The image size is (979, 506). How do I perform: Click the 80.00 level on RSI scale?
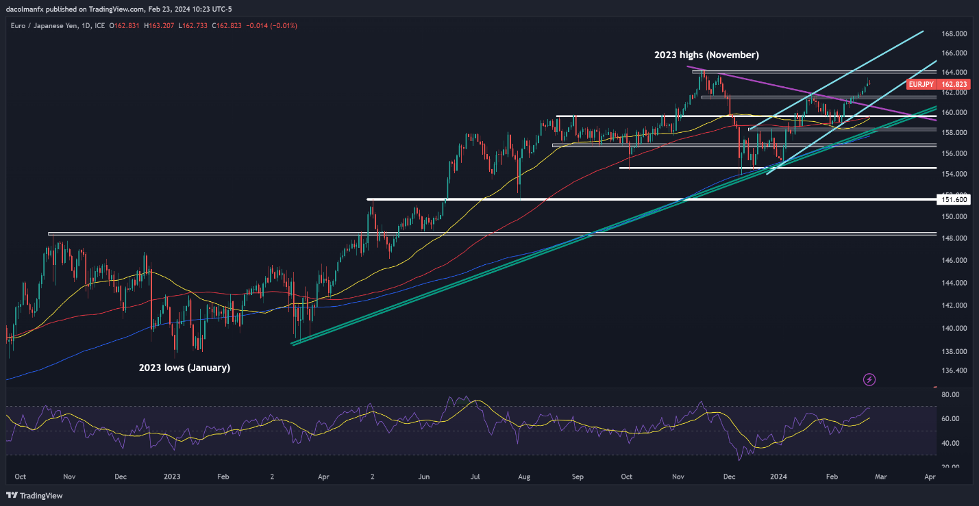(x=950, y=395)
